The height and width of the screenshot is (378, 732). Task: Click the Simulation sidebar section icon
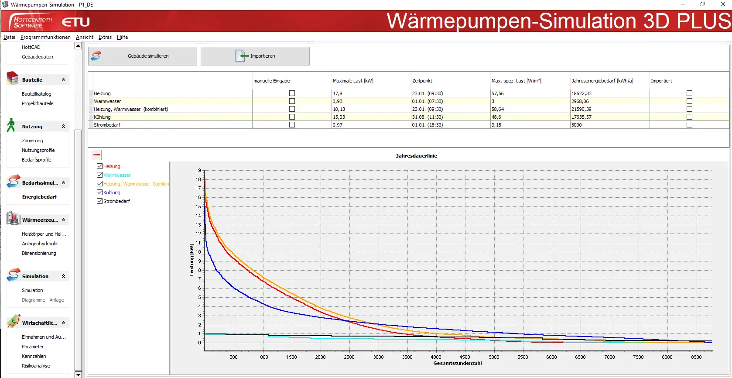(x=13, y=275)
